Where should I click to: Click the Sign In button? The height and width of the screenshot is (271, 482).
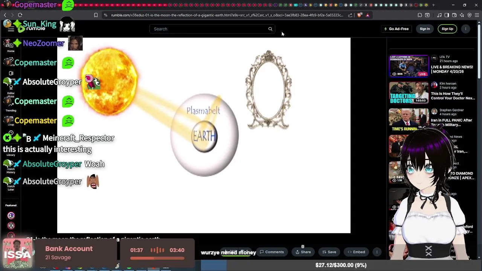coord(425,29)
